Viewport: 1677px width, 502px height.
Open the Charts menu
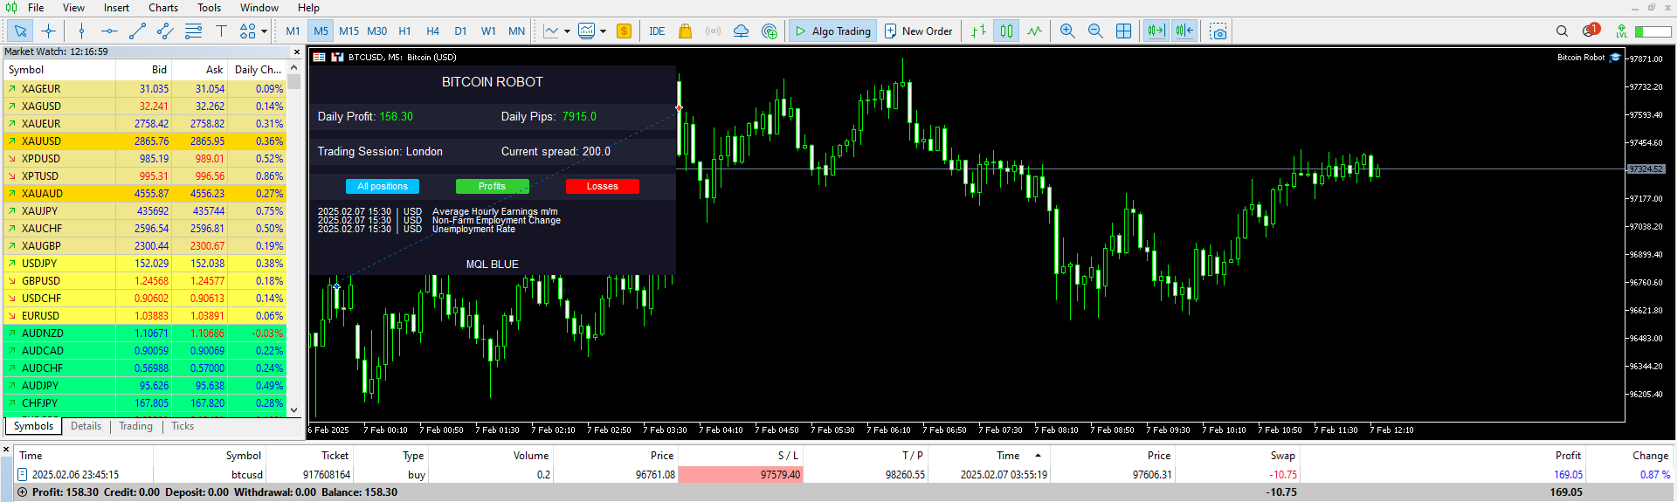(163, 8)
